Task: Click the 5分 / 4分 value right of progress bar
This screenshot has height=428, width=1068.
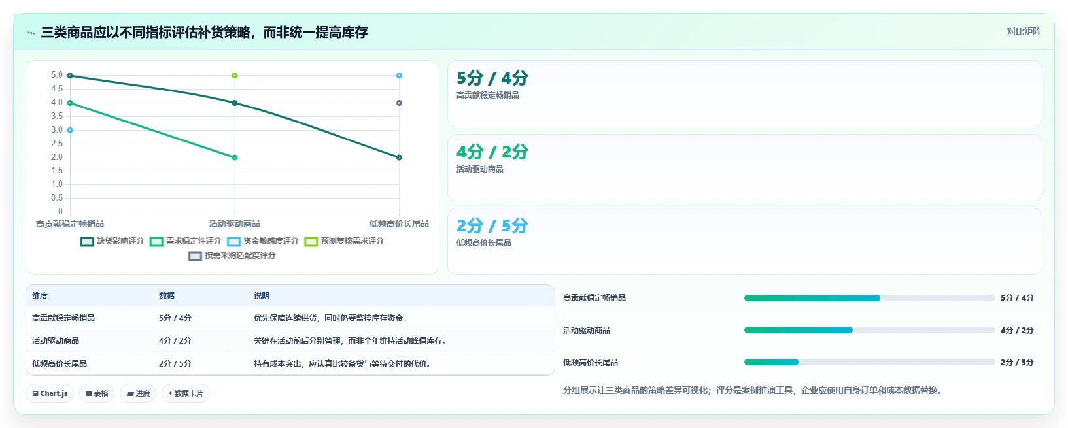Action: 1017,298
